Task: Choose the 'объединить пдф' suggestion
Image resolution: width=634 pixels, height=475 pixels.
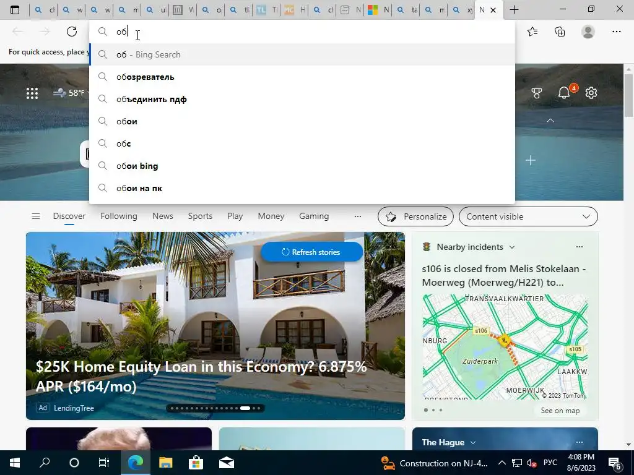Action: (302, 99)
